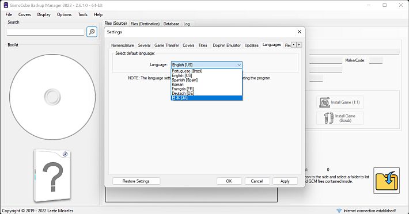409x214 pixels.
Task: Open the Tools menu
Action: coord(83,14)
